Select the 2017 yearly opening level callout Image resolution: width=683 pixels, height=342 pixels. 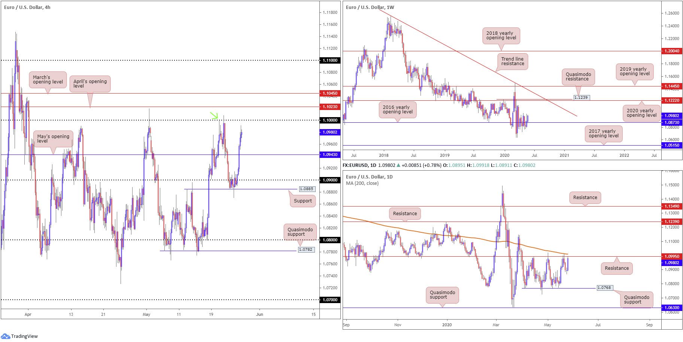[604, 134]
